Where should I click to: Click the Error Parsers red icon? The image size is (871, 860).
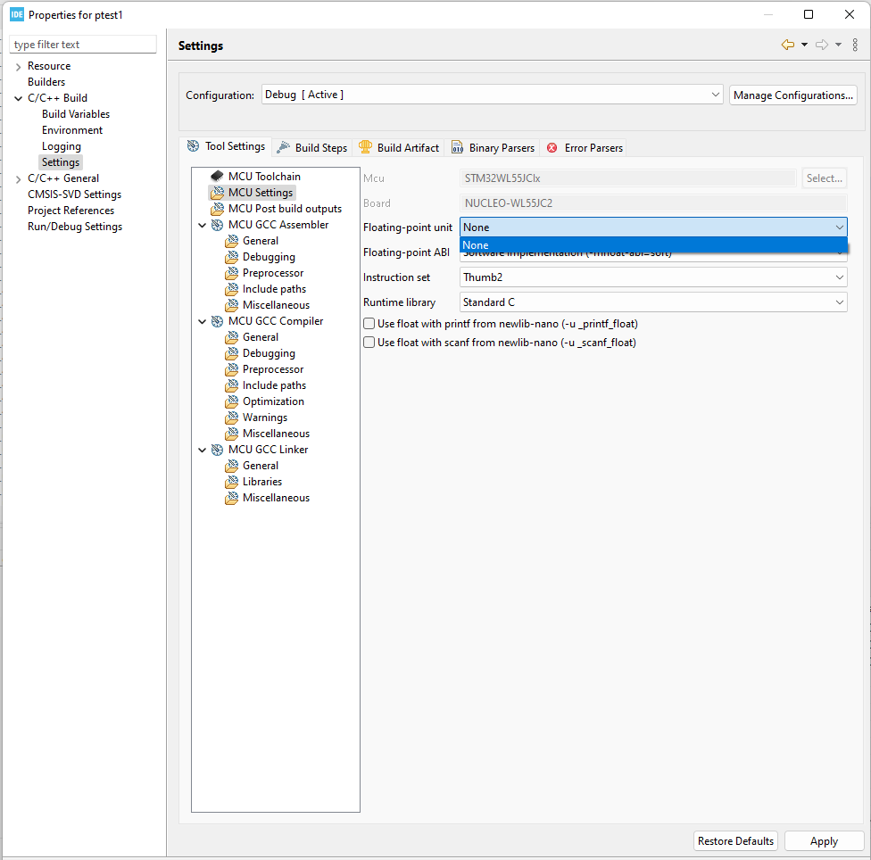[552, 148]
